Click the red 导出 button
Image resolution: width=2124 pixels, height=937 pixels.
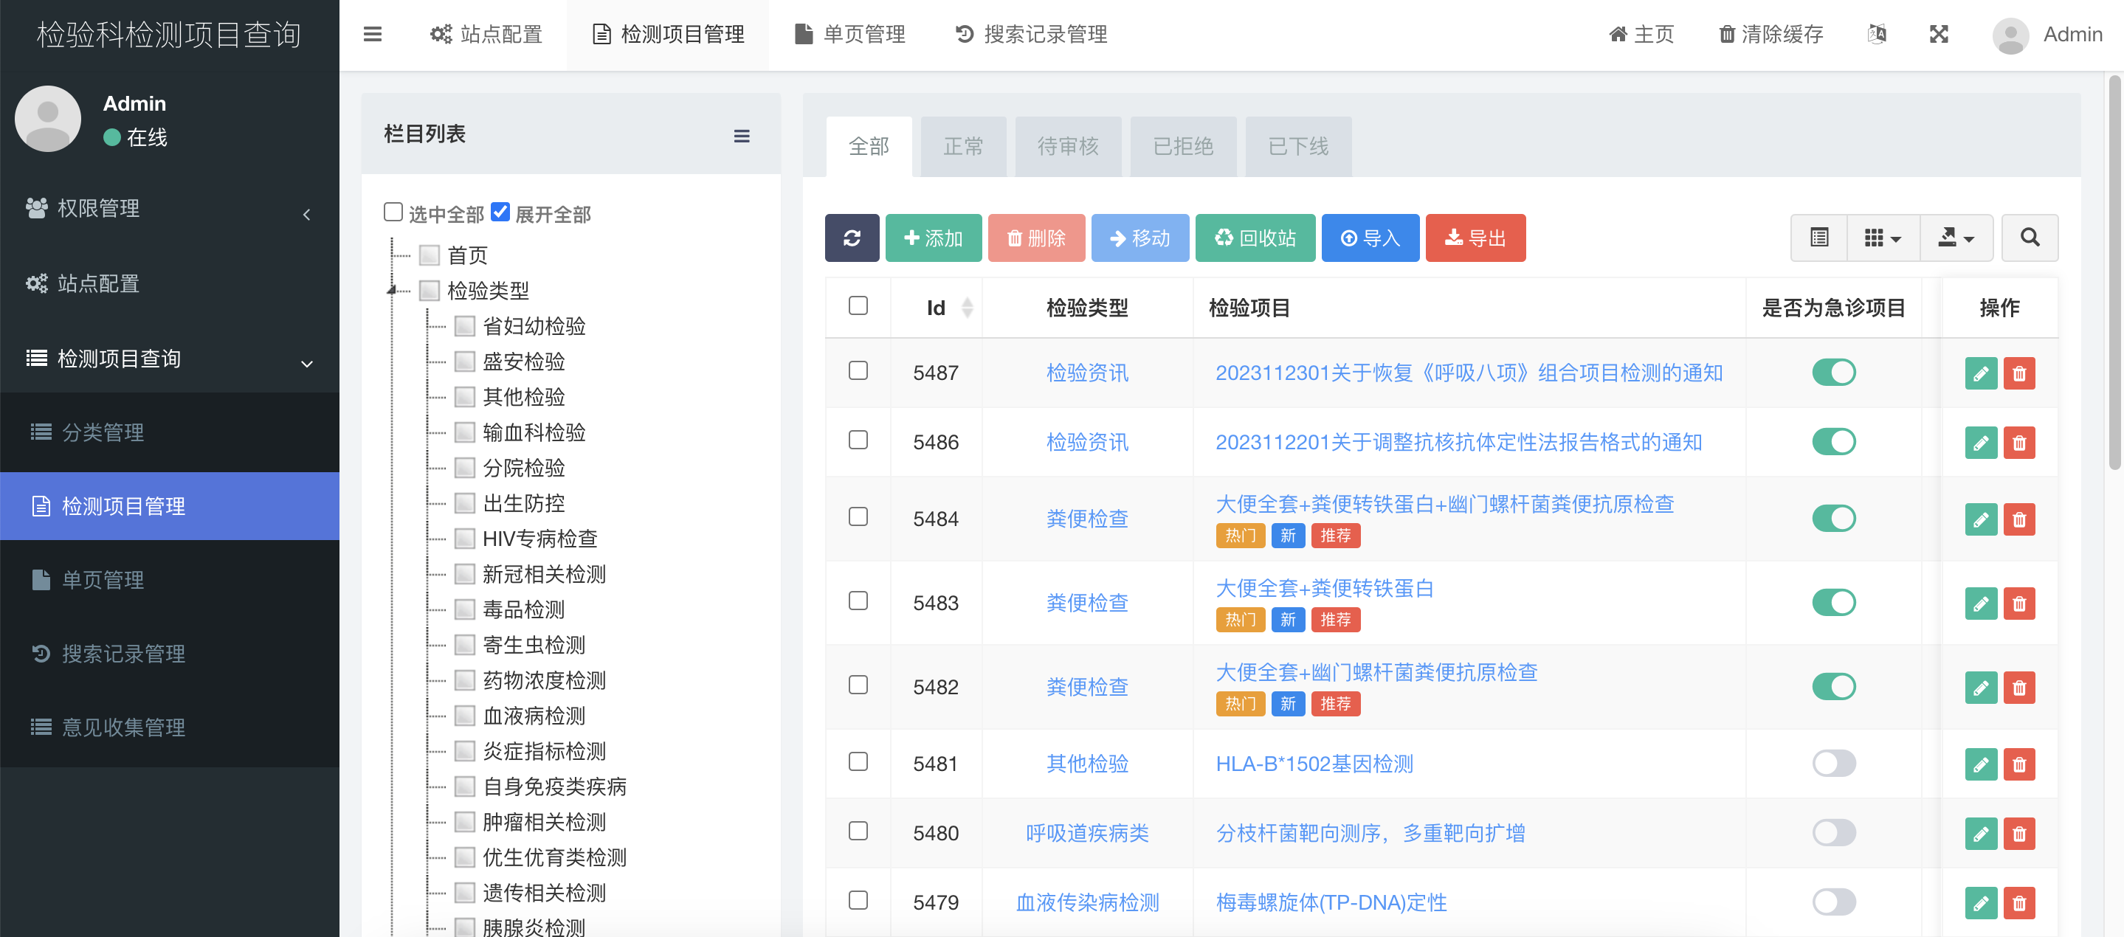click(1475, 238)
